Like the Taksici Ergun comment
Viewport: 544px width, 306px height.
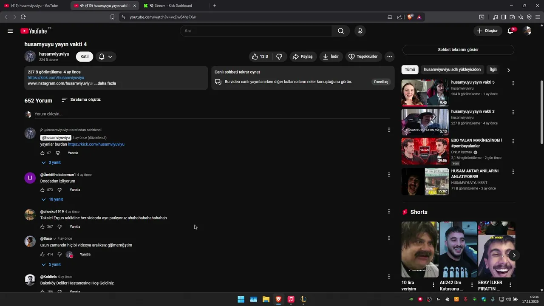point(42,227)
